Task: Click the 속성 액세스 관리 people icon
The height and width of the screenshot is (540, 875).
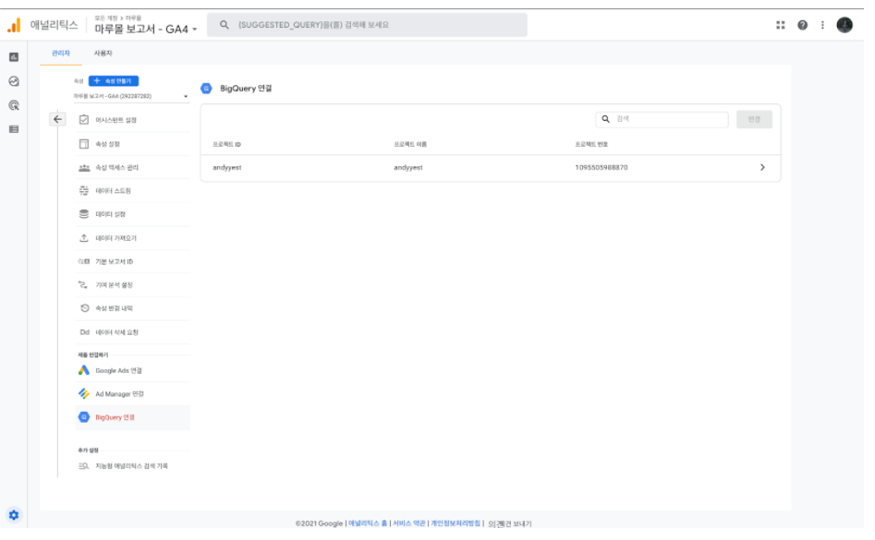Action: pos(84,167)
